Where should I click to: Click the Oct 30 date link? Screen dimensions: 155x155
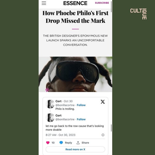pos(68,101)
